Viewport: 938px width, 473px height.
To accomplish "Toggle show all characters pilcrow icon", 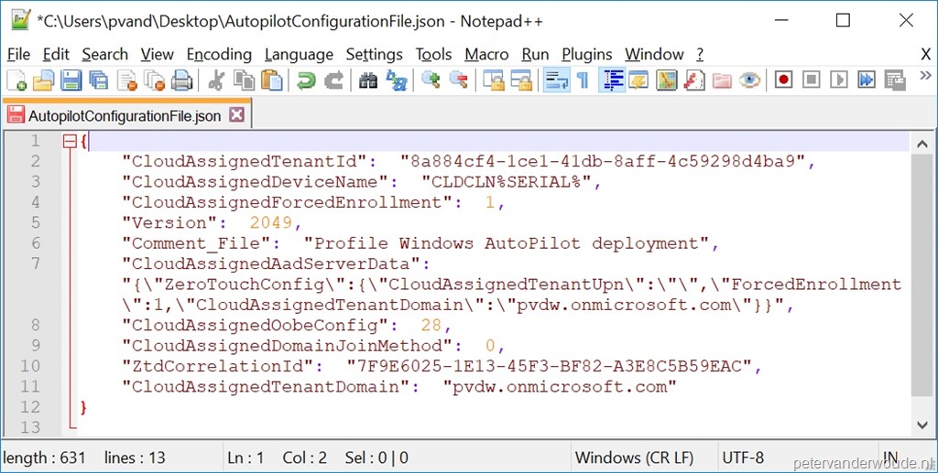I will point(583,80).
